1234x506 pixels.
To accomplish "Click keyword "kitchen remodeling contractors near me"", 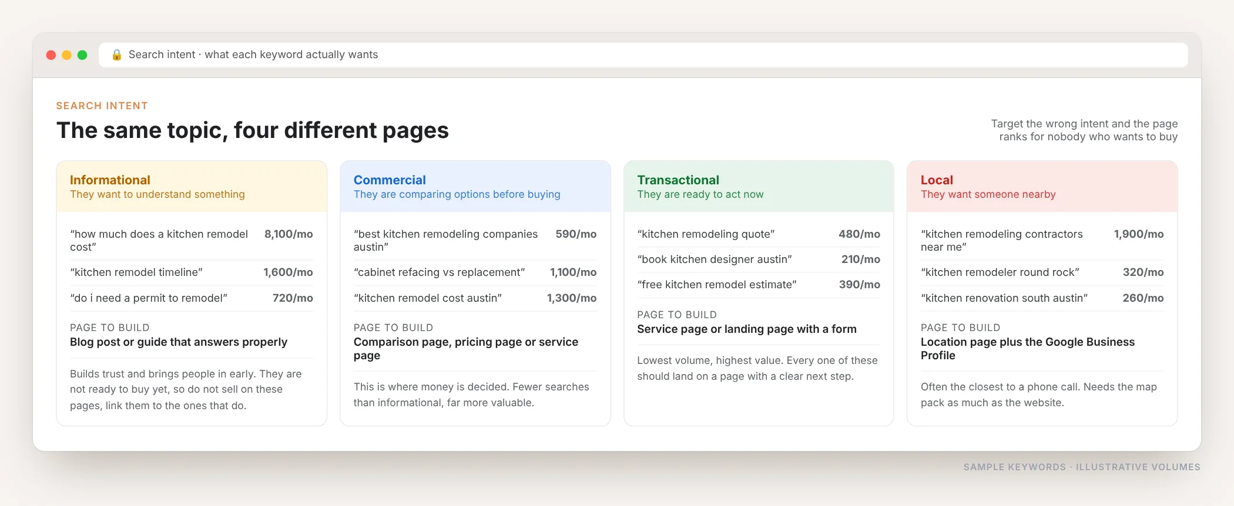I will click(x=1001, y=240).
